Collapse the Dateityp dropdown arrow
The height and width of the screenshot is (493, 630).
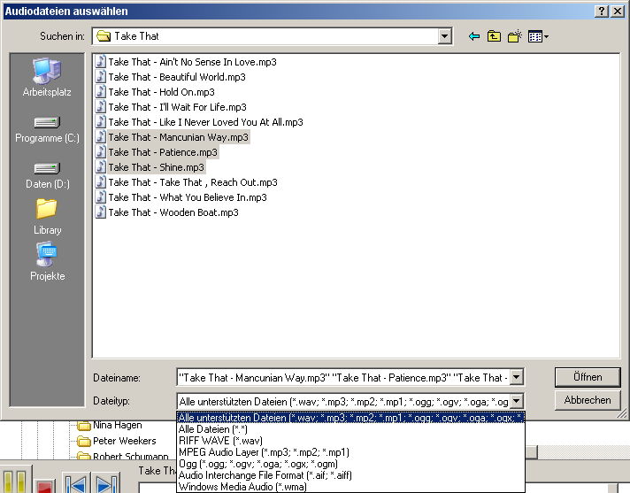[x=516, y=401]
